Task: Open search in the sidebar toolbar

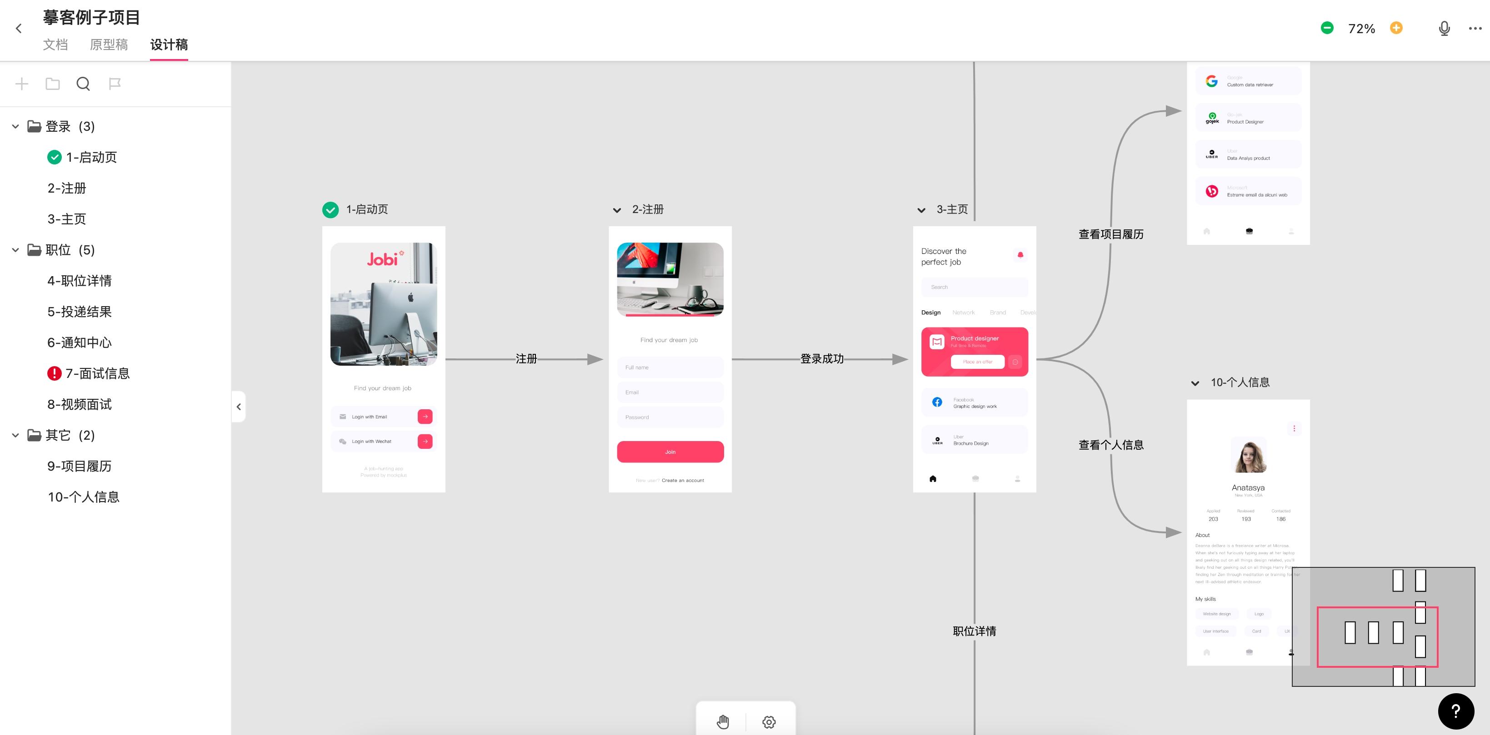Action: 83,84
